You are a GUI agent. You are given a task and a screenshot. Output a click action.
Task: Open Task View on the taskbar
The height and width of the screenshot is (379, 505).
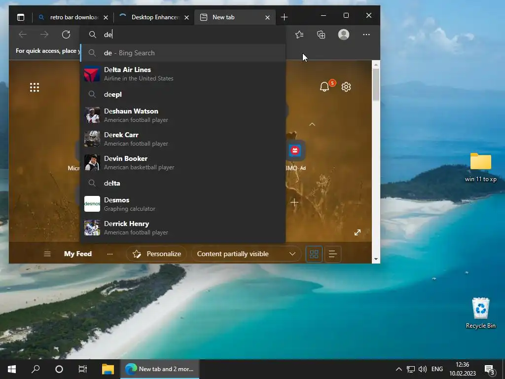point(83,369)
